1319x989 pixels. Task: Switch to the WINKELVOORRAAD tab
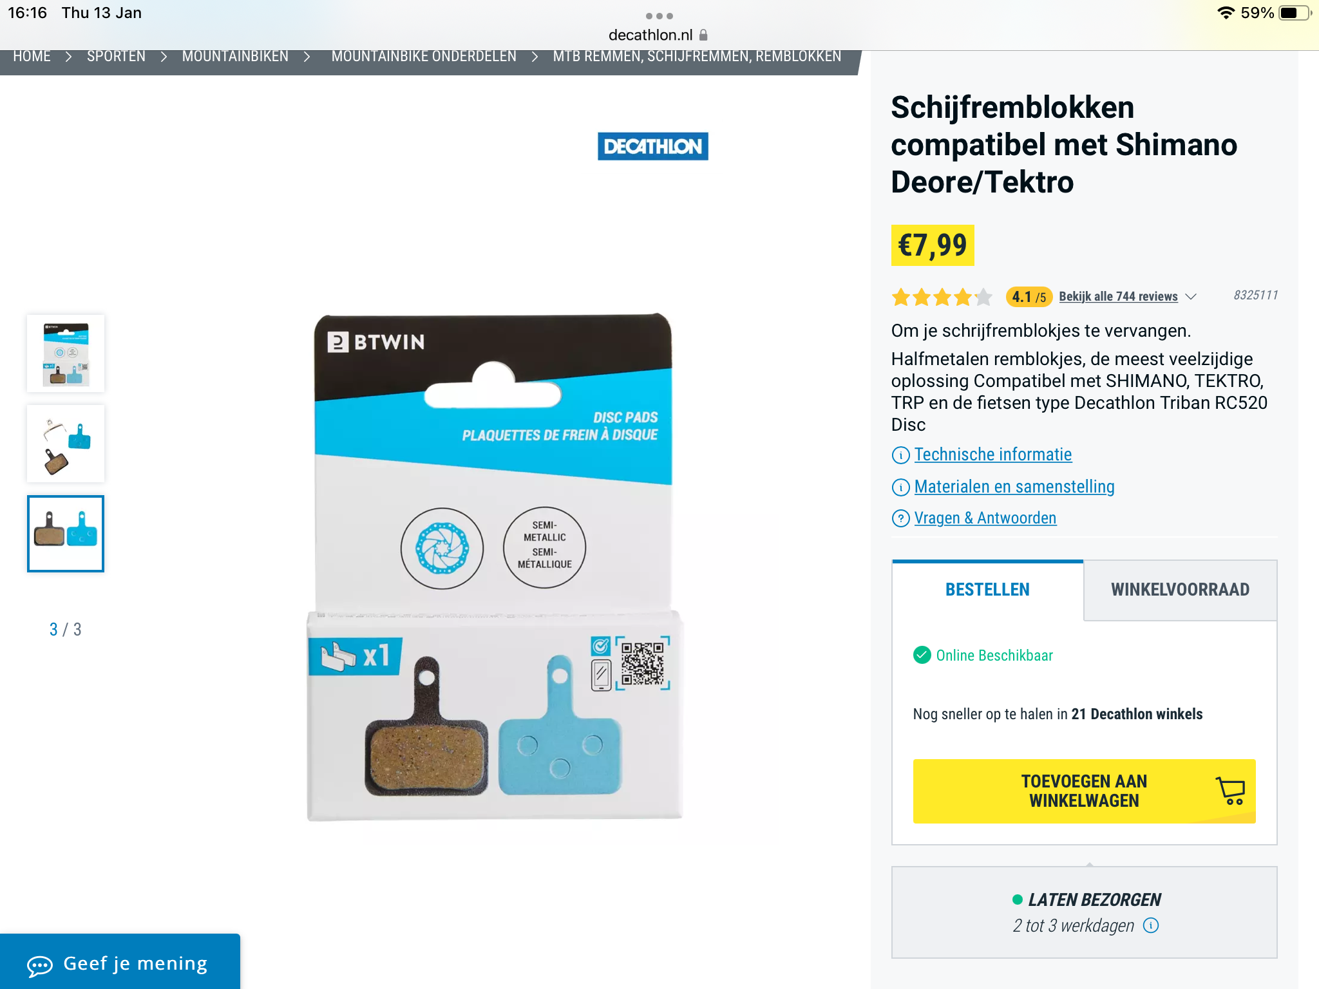click(1180, 590)
